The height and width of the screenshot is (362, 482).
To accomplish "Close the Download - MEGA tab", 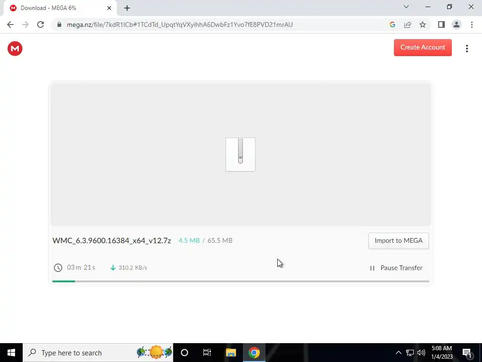I will click(x=109, y=8).
